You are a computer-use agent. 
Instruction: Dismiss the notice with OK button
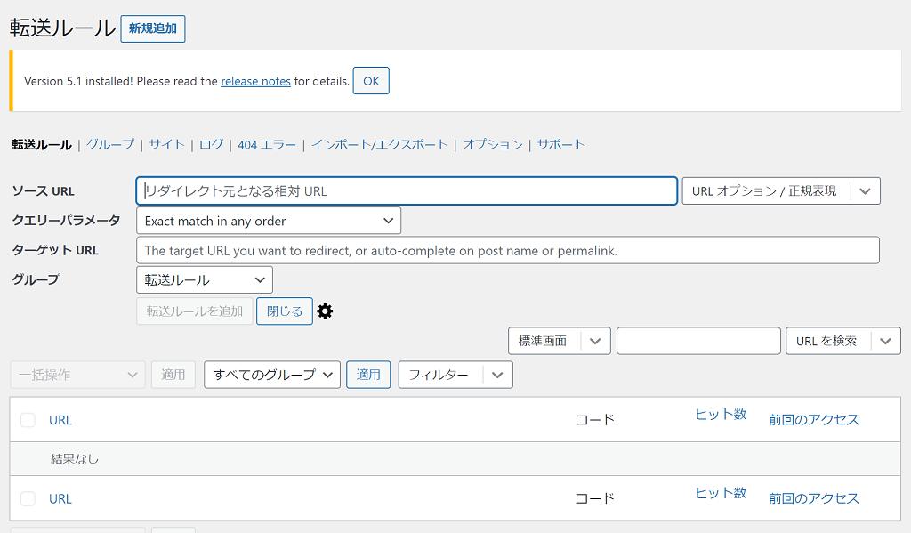371,81
